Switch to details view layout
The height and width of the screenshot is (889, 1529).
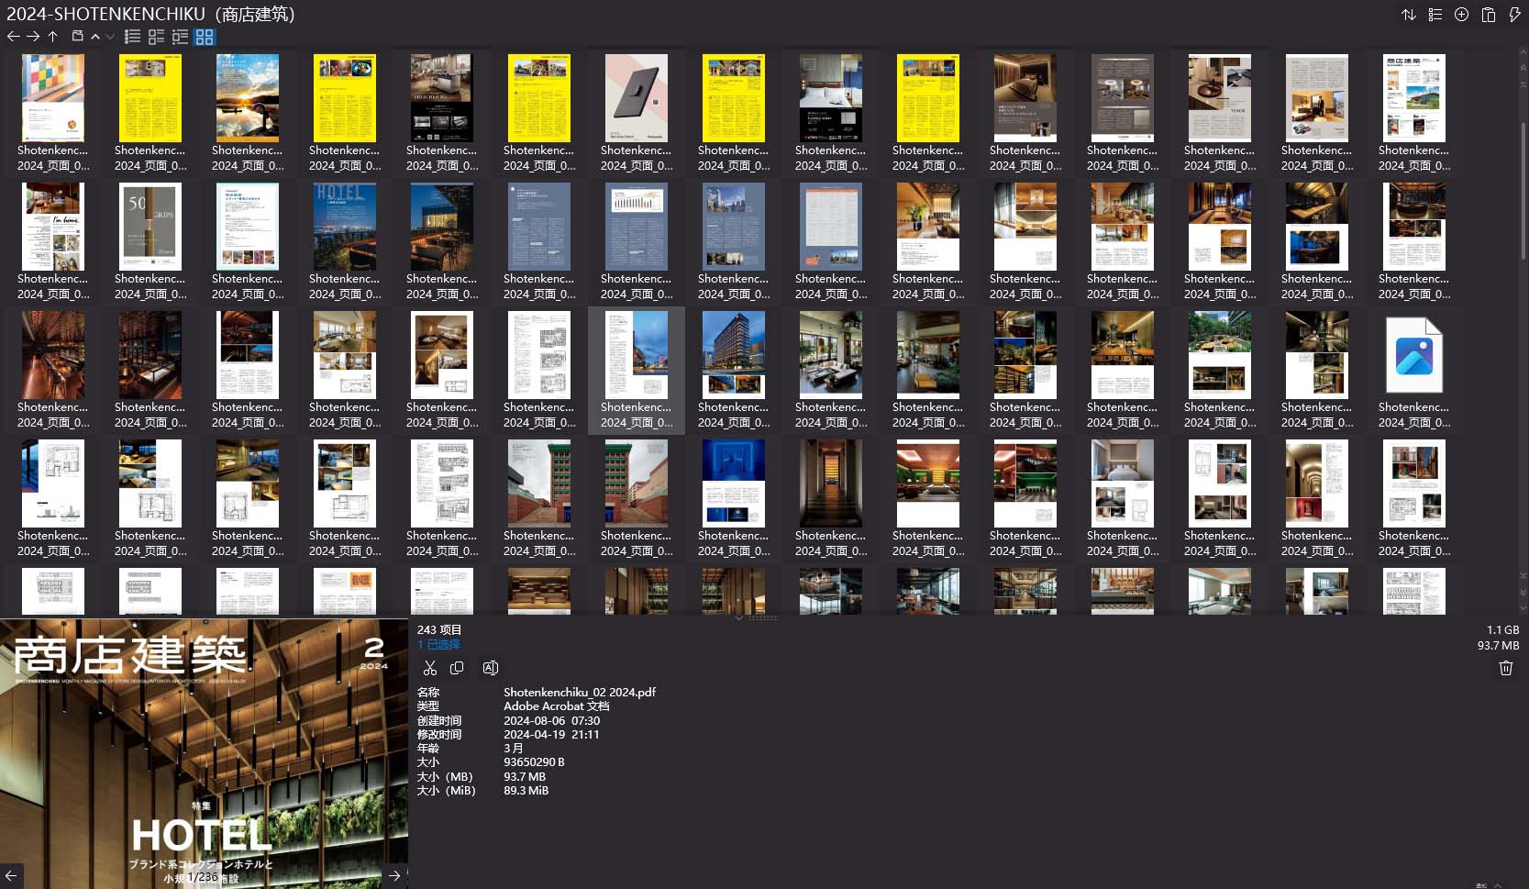pos(156,37)
